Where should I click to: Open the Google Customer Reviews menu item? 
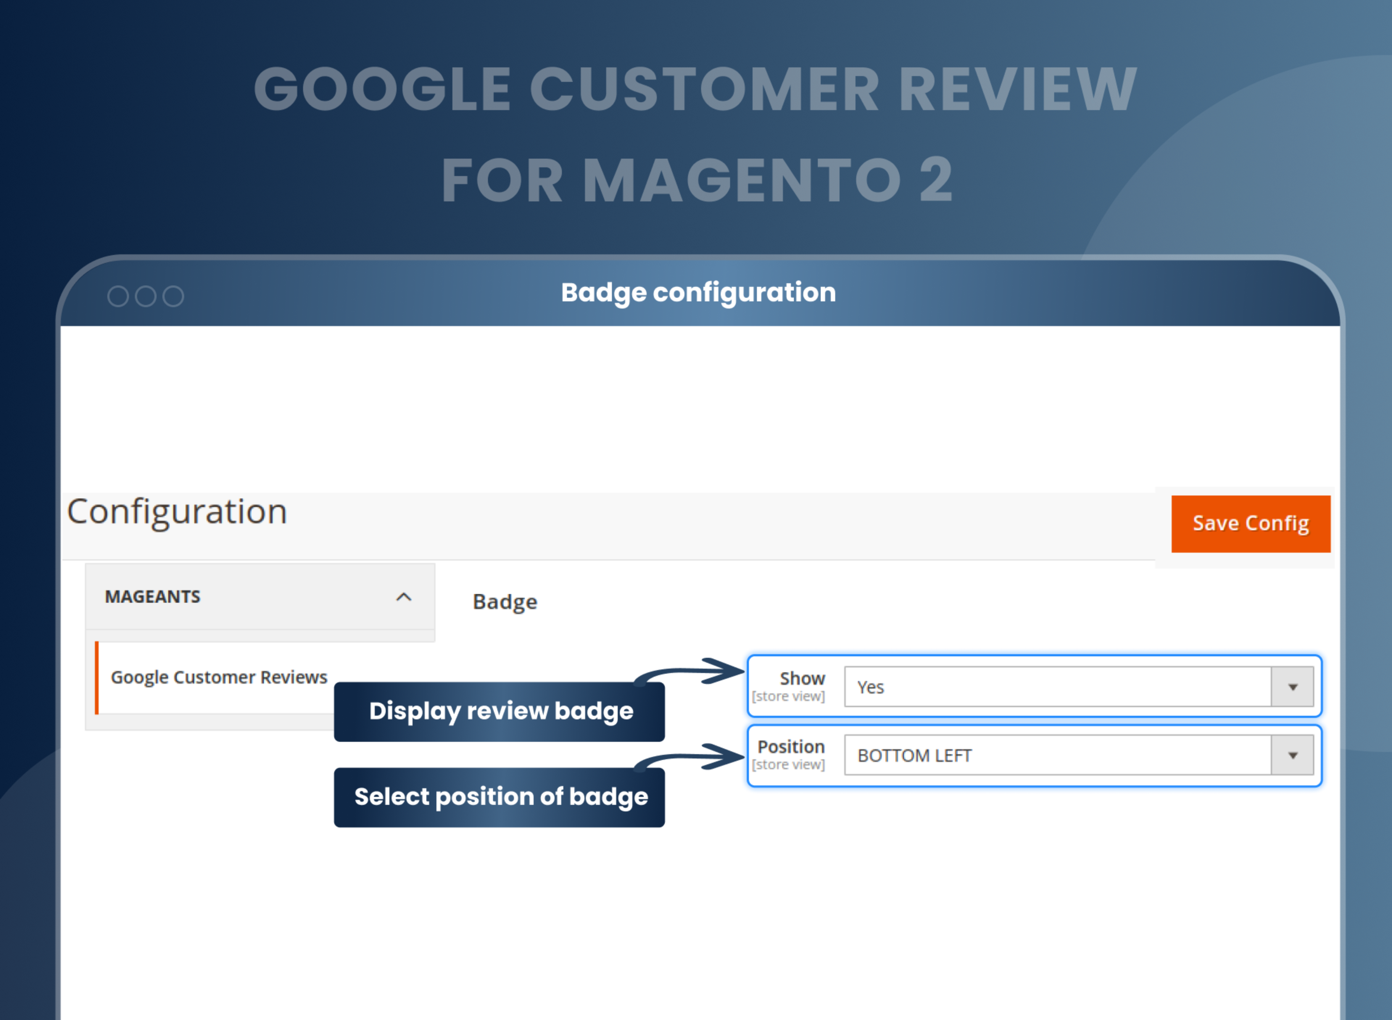(x=219, y=677)
